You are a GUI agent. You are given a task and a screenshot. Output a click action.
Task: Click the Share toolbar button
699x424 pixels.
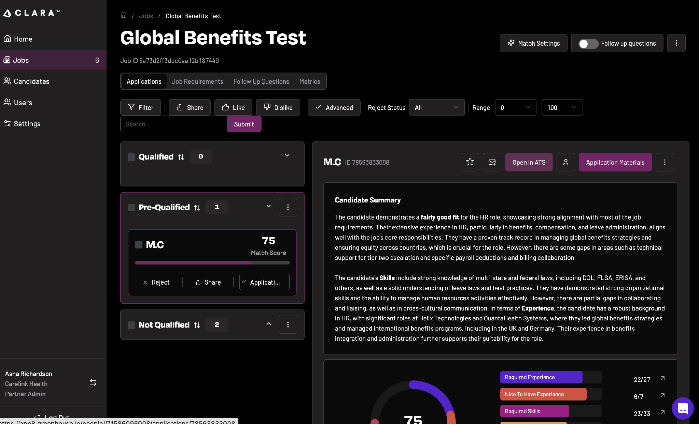point(190,107)
